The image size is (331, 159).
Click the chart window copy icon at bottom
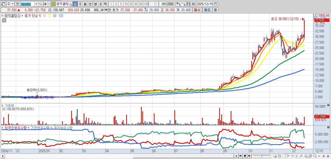click(x=310, y=156)
